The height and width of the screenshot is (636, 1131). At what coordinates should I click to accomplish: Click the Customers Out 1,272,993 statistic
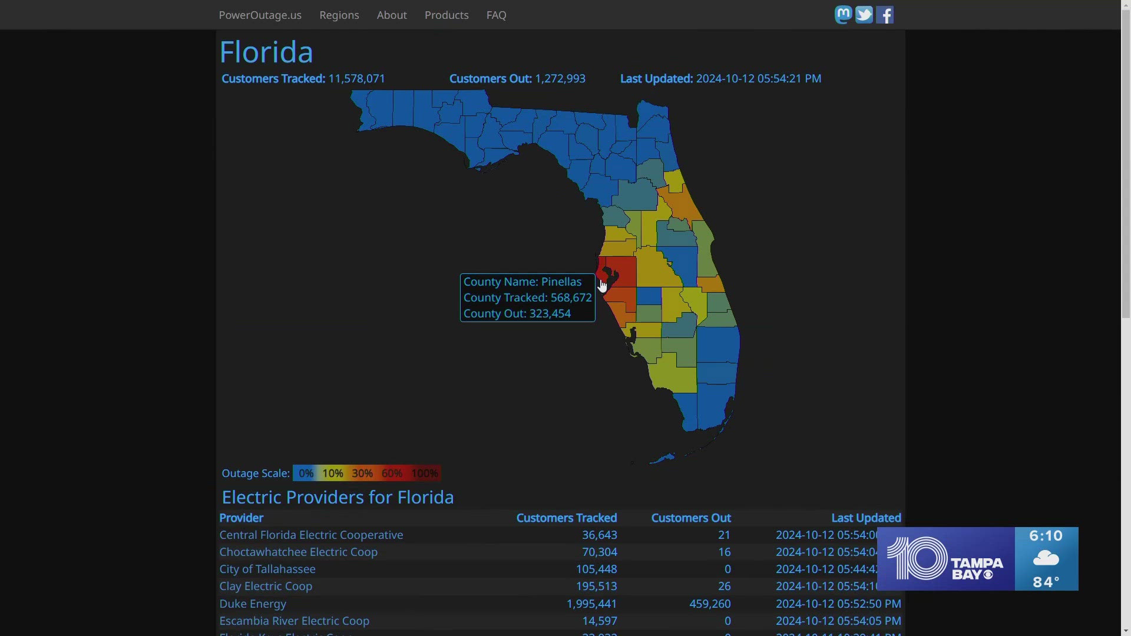(517, 78)
